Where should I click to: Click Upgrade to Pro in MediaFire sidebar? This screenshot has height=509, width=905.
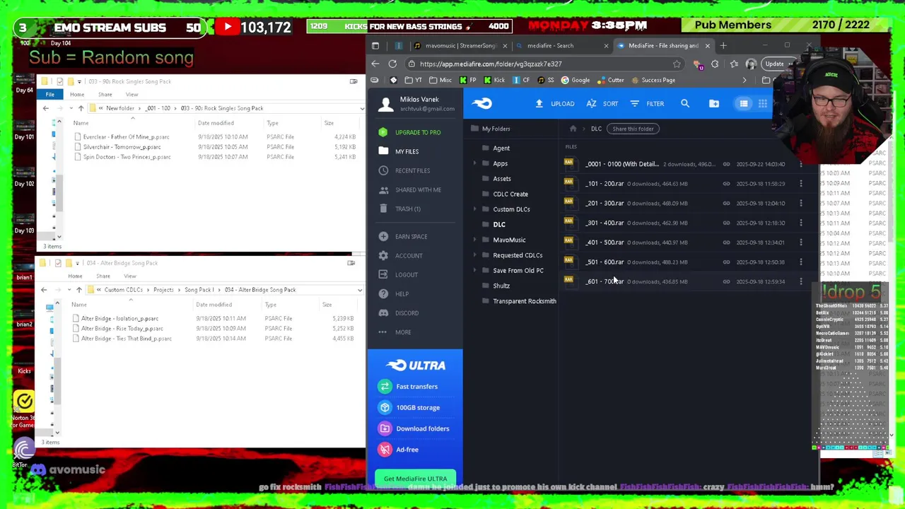[410, 132]
